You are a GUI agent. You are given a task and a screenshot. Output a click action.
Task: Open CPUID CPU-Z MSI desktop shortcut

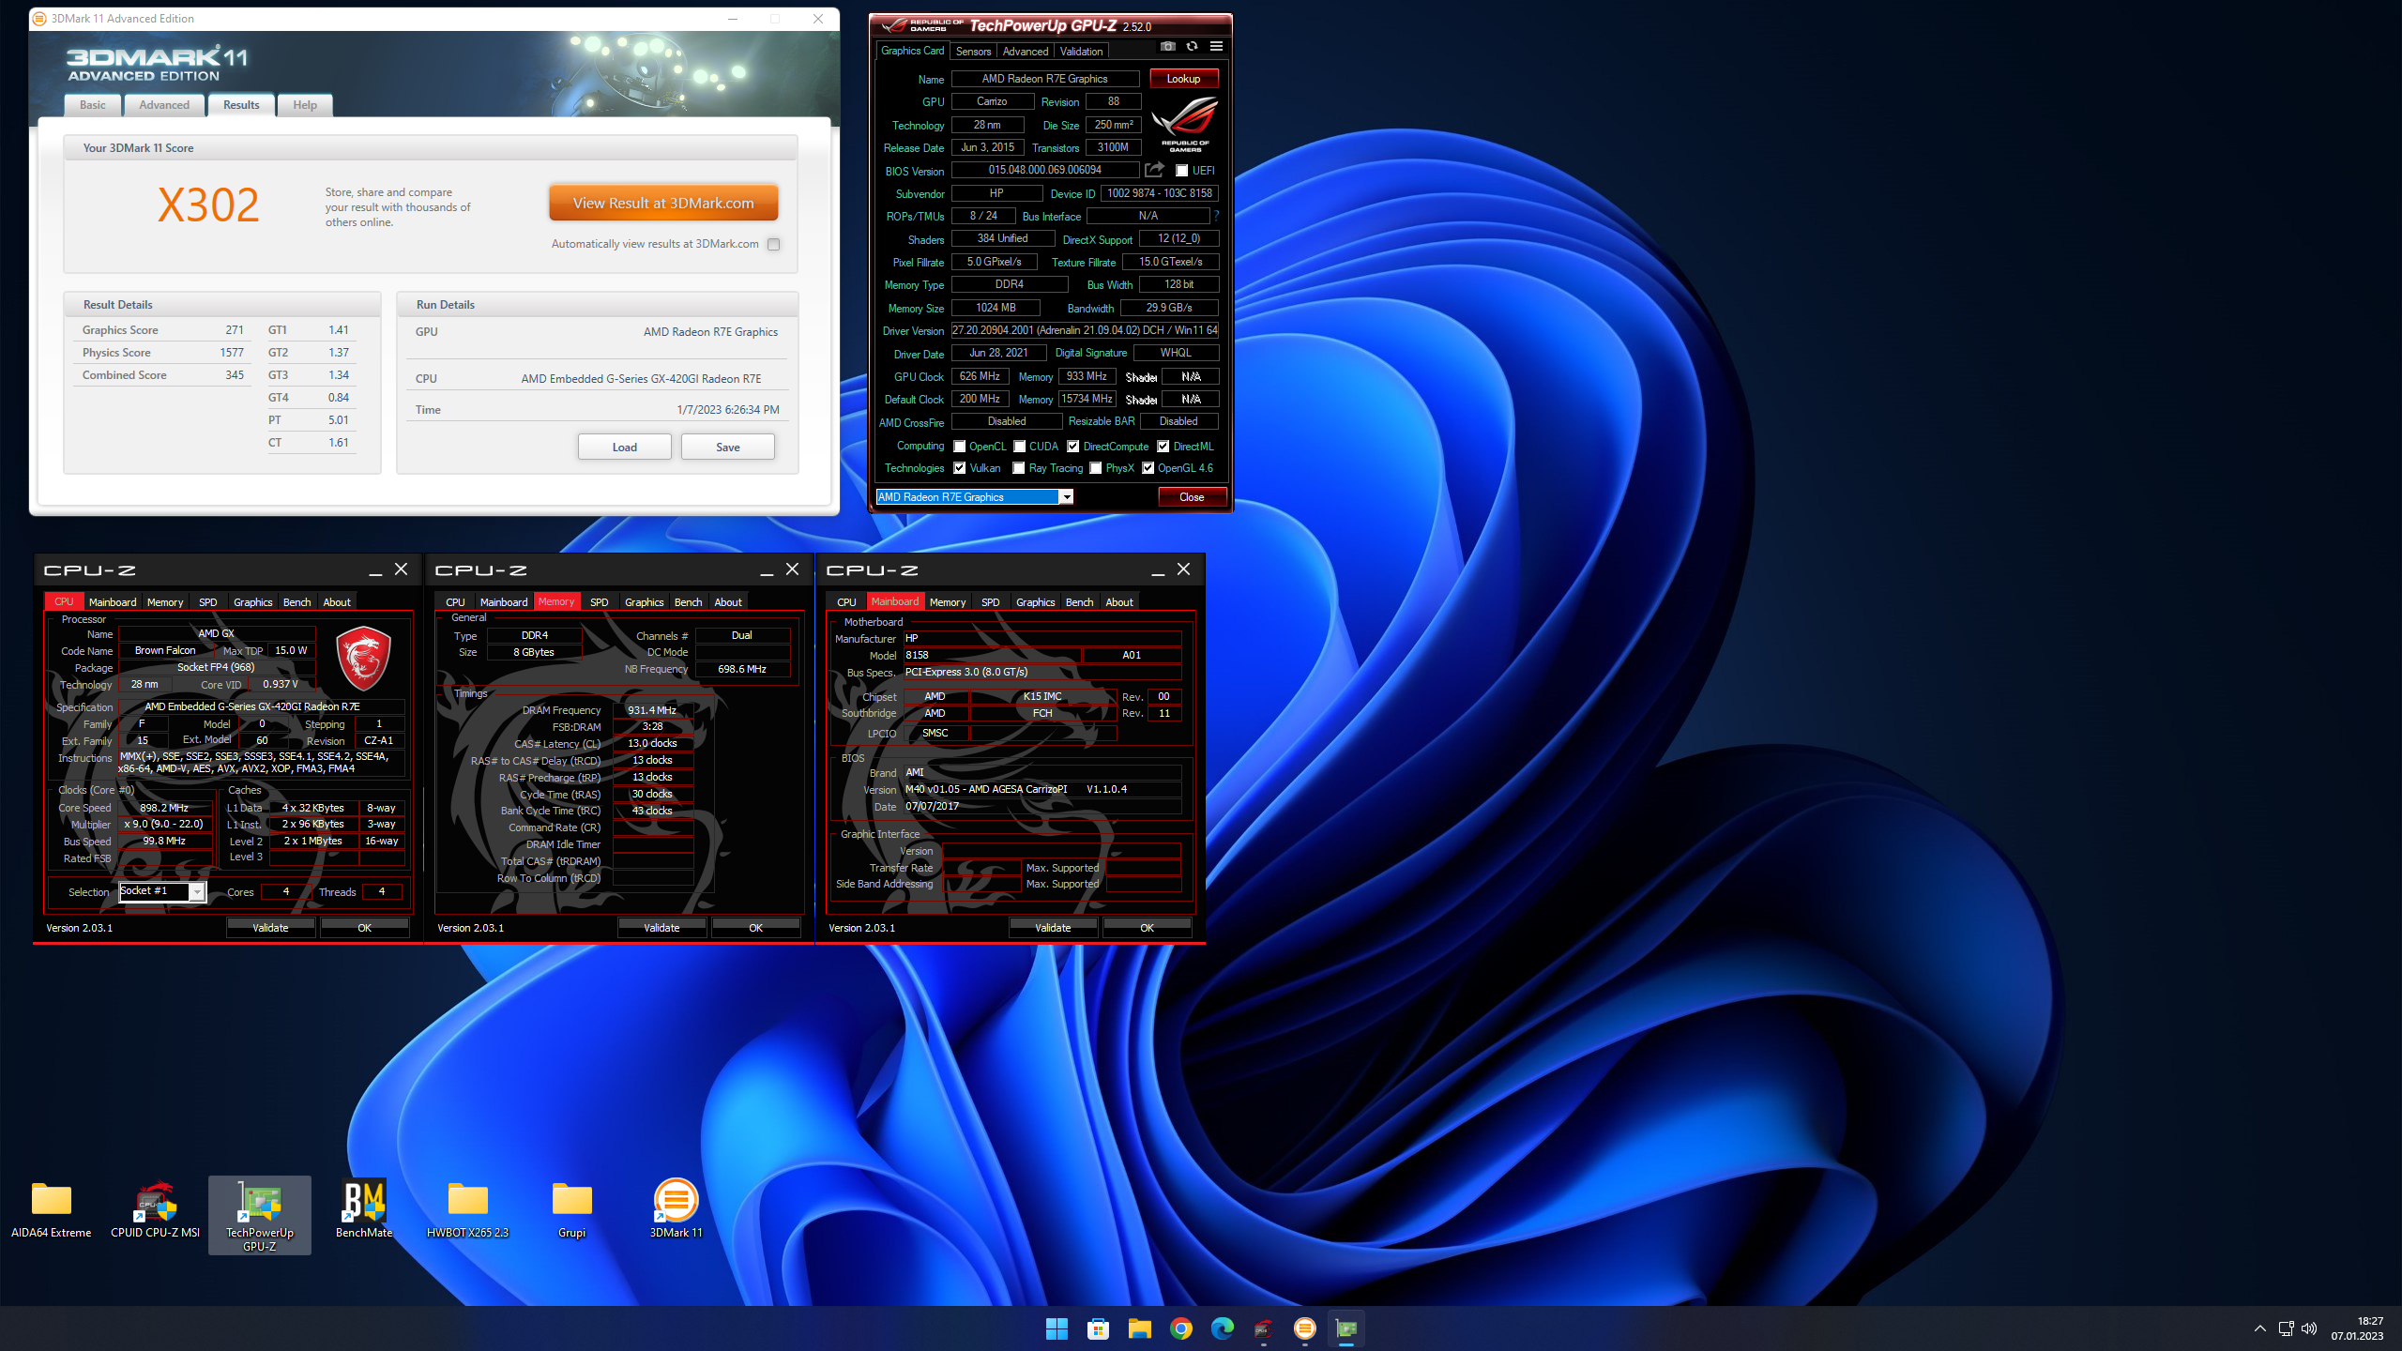(x=156, y=1212)
